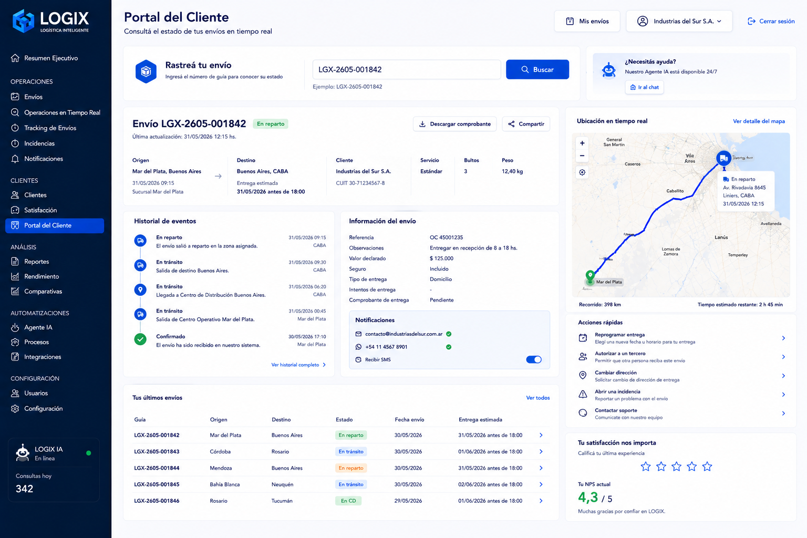Open row LGX-2605-001843 details chevron
This screenshot has width=807, height=538.
coord(541,452)
